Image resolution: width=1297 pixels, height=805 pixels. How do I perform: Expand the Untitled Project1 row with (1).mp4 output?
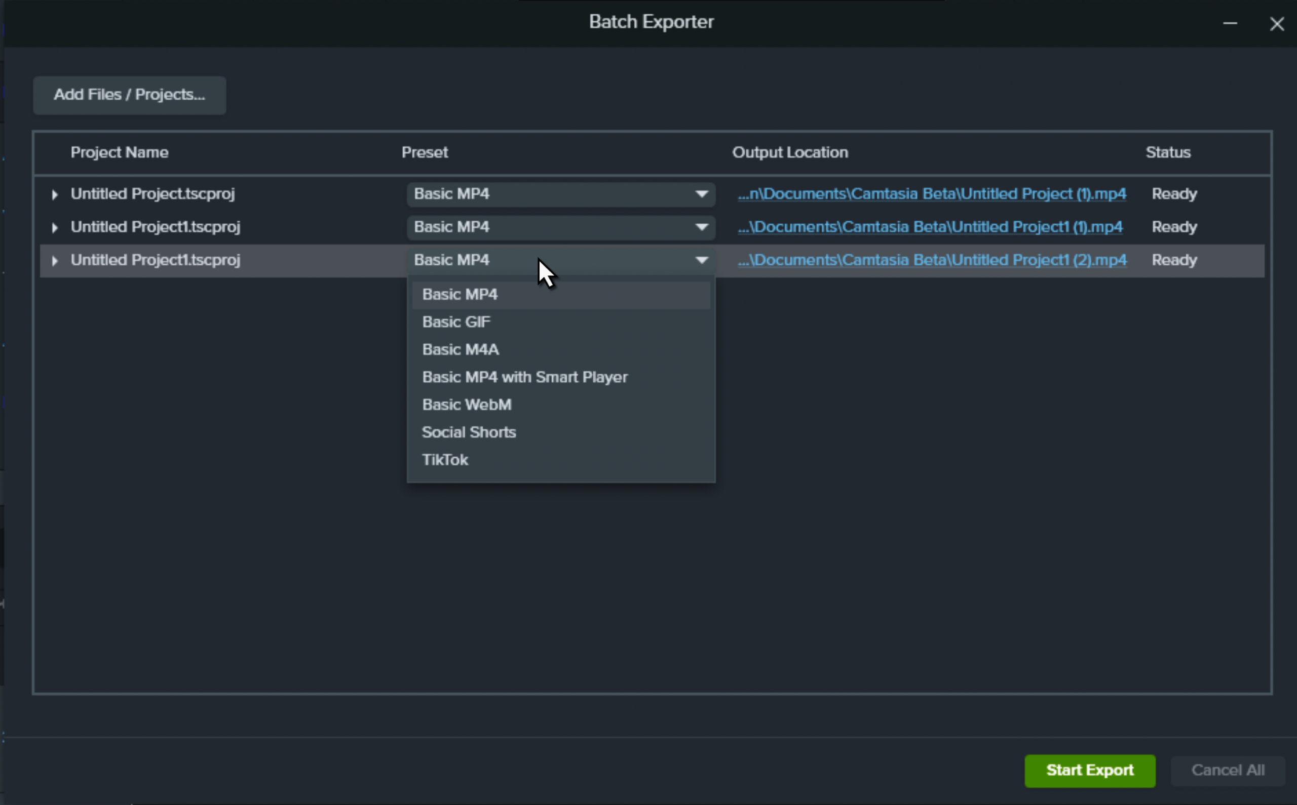tap(54, 228)
